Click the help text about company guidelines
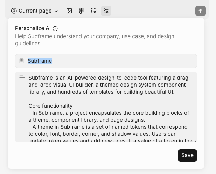216x174 pixels. 95,40
